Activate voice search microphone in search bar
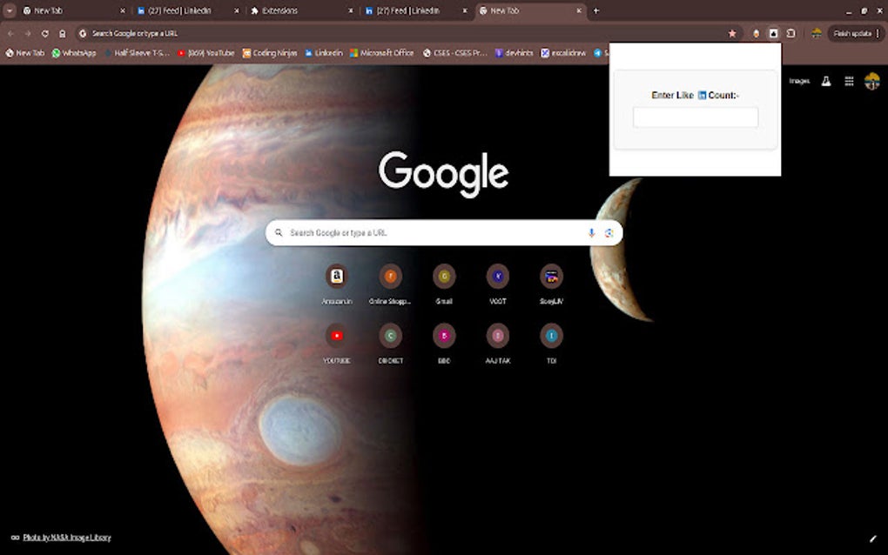The width and height of the screenshot is (888, 555). tap(591, 232)
